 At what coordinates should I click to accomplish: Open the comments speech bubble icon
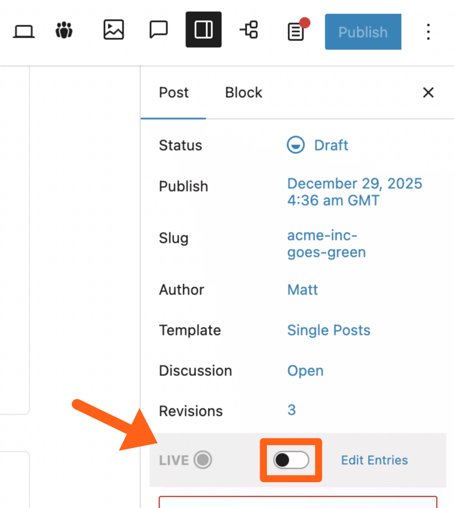(158, 30)
